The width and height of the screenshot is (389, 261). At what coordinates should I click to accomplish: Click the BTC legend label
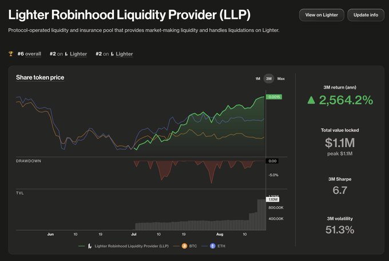193,246
